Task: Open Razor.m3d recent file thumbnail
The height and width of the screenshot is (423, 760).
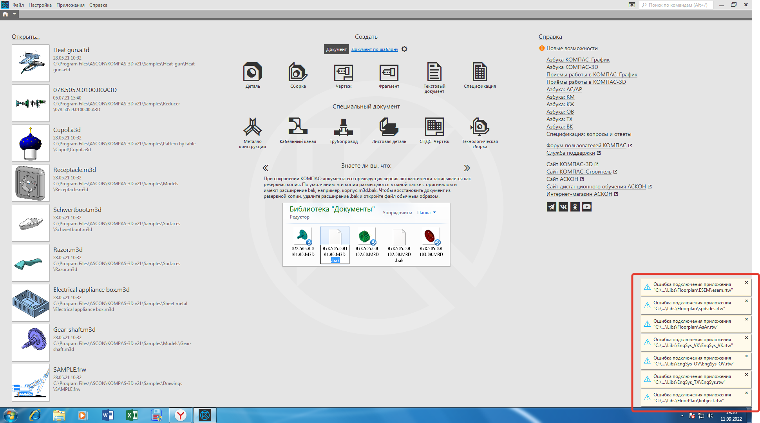Action: tap(31, 263)
